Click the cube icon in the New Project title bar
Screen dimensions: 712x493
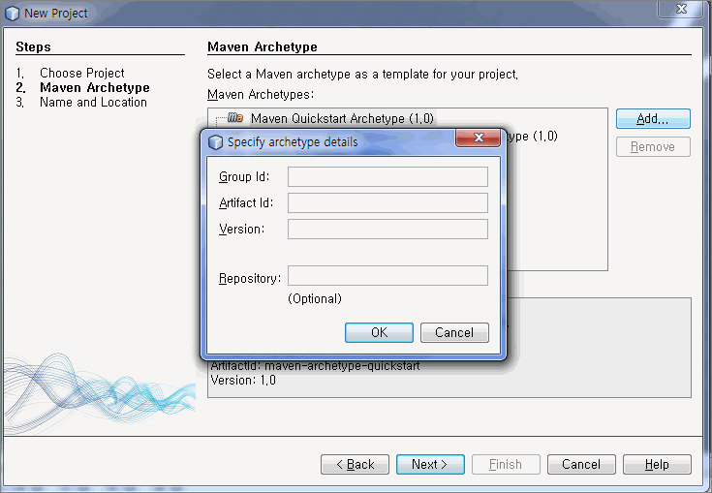tap(13, 13)
